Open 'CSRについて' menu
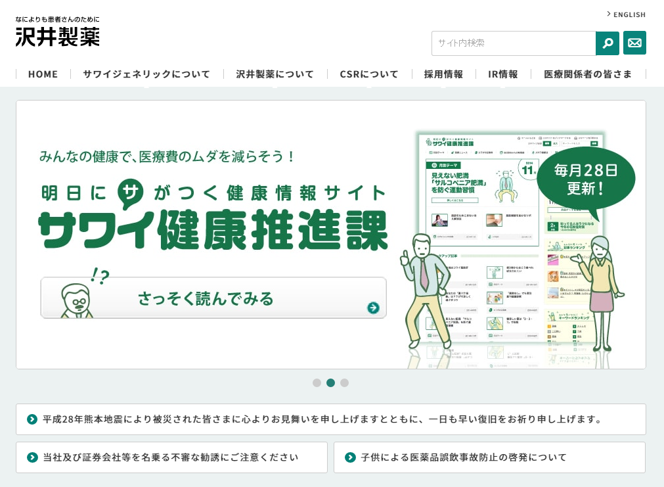The width and height of the screenshot is (664, 487). (x=369, y=74)
